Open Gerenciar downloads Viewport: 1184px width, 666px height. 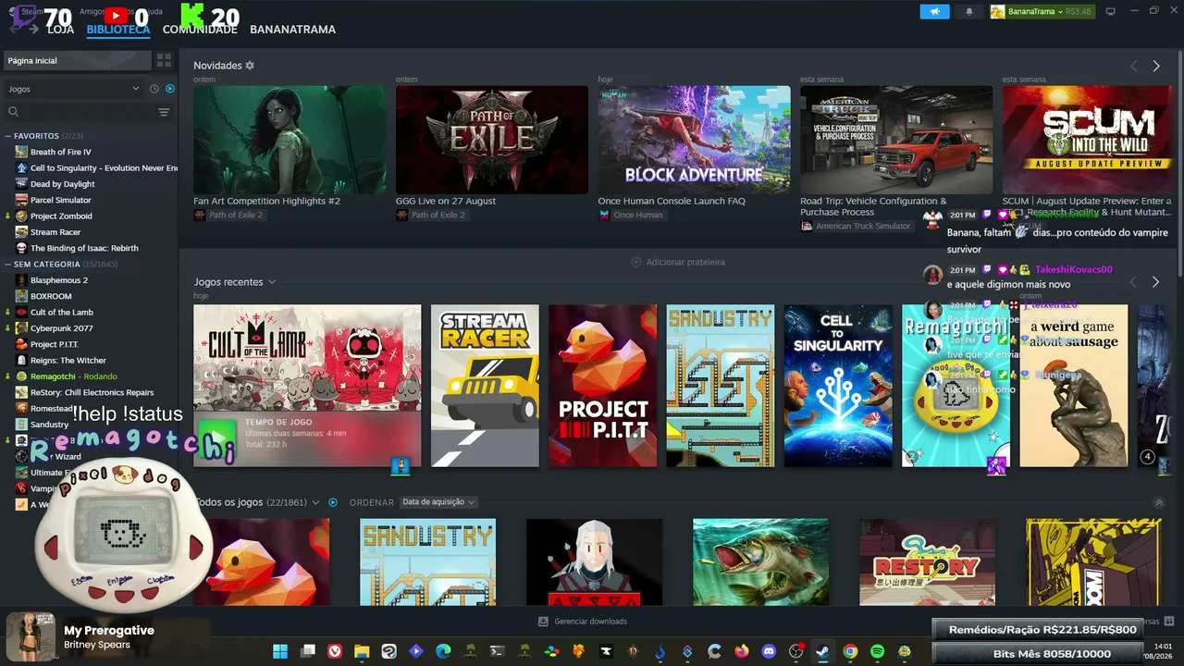click(x=583, y=622)
